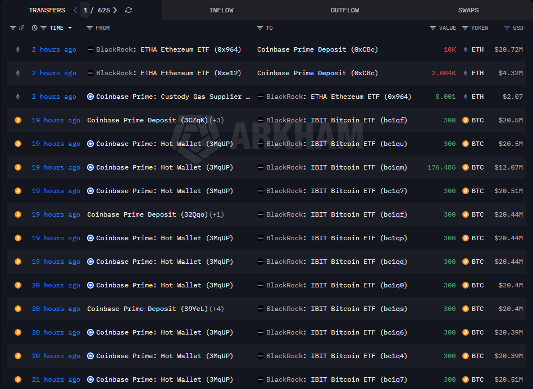The width and height of the screenshot is (533, 389).
Task: Refresh the transfers list
Action: click(x=129, y=10)
